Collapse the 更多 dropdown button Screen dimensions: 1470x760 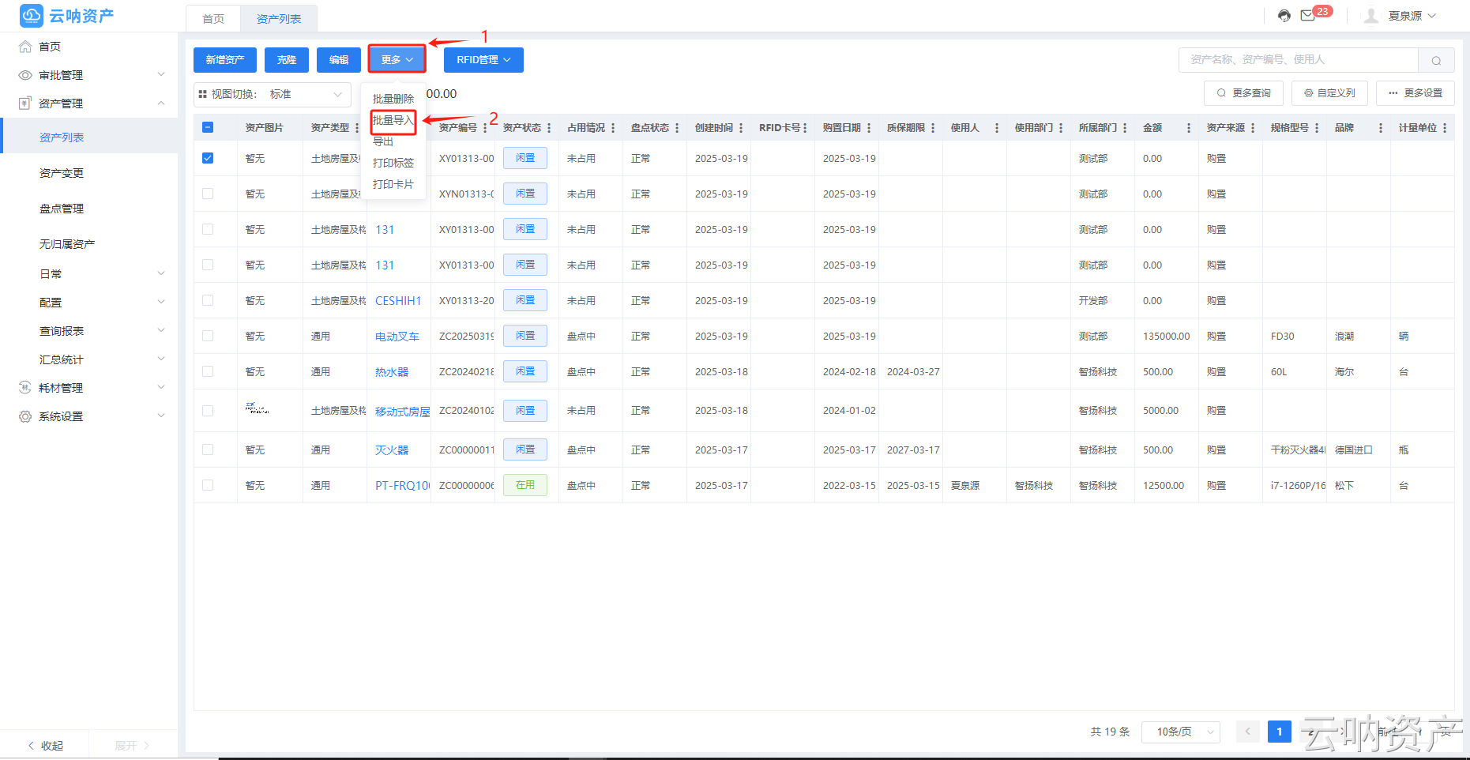click(397, 60)
